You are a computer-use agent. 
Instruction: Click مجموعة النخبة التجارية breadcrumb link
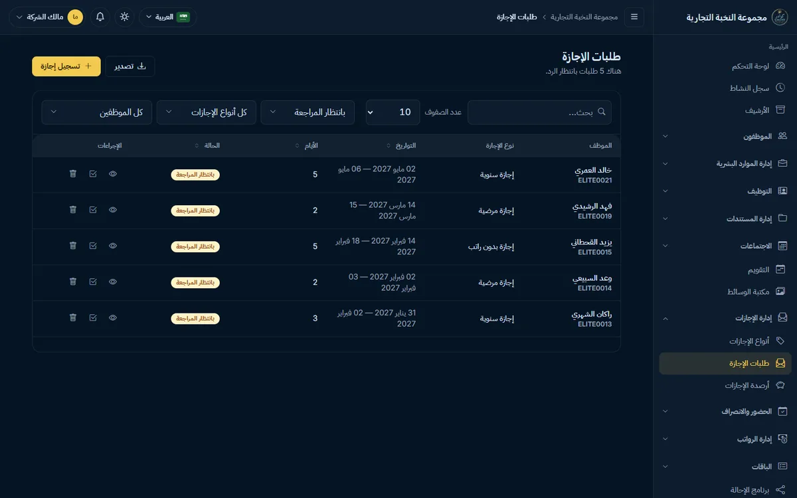(x=584, y=17)
